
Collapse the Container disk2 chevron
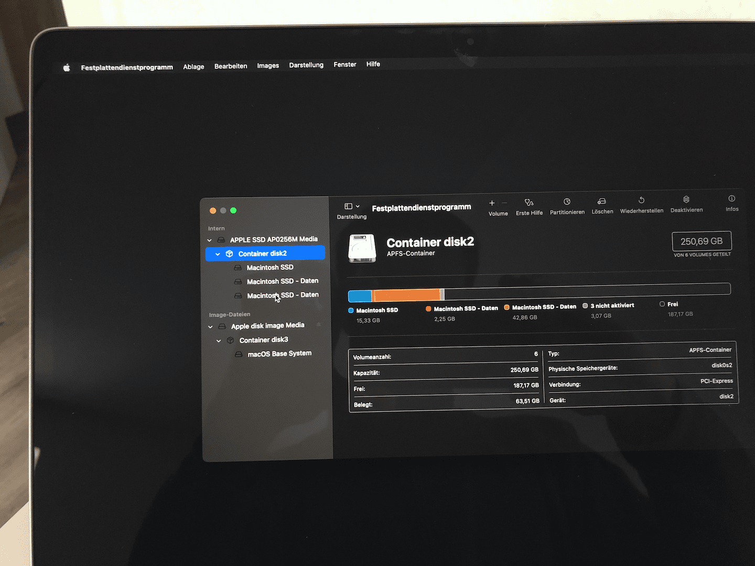click(x=218, y=254)
